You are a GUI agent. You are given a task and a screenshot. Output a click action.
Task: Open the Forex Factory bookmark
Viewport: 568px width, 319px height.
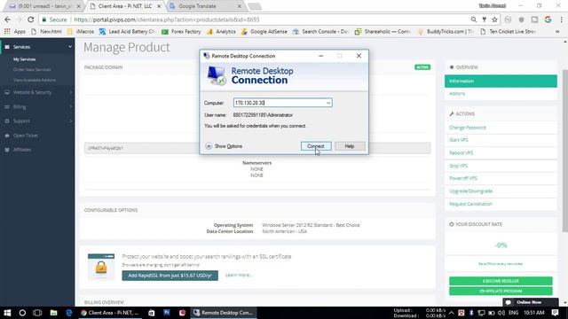click(x=181, y=32)
